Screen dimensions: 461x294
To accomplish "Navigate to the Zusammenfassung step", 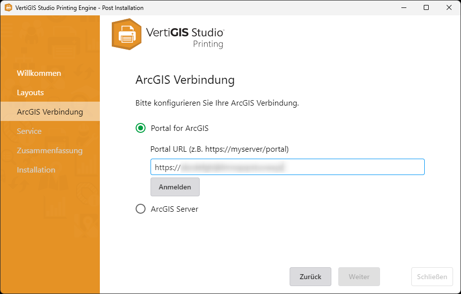I will tap(50, 150).
